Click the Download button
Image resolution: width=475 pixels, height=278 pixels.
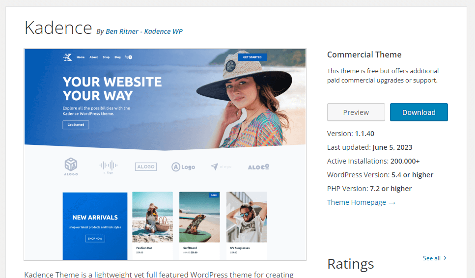tap(419, 112)
